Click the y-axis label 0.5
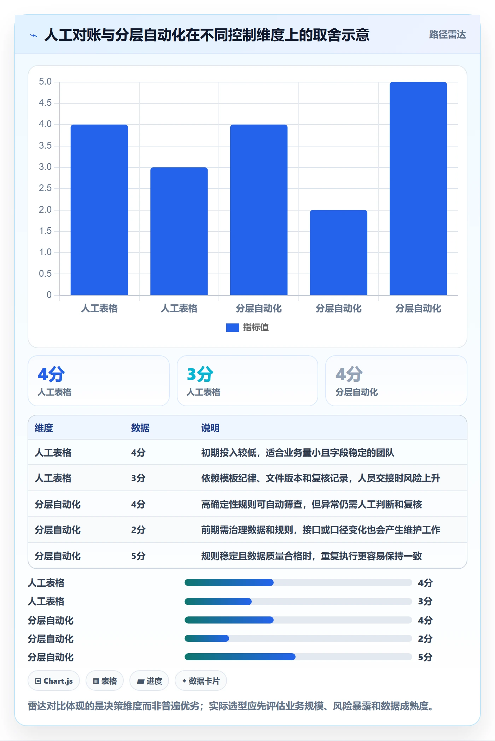The width and height of the screenshot is (495, 741). (x=45, y=274)
